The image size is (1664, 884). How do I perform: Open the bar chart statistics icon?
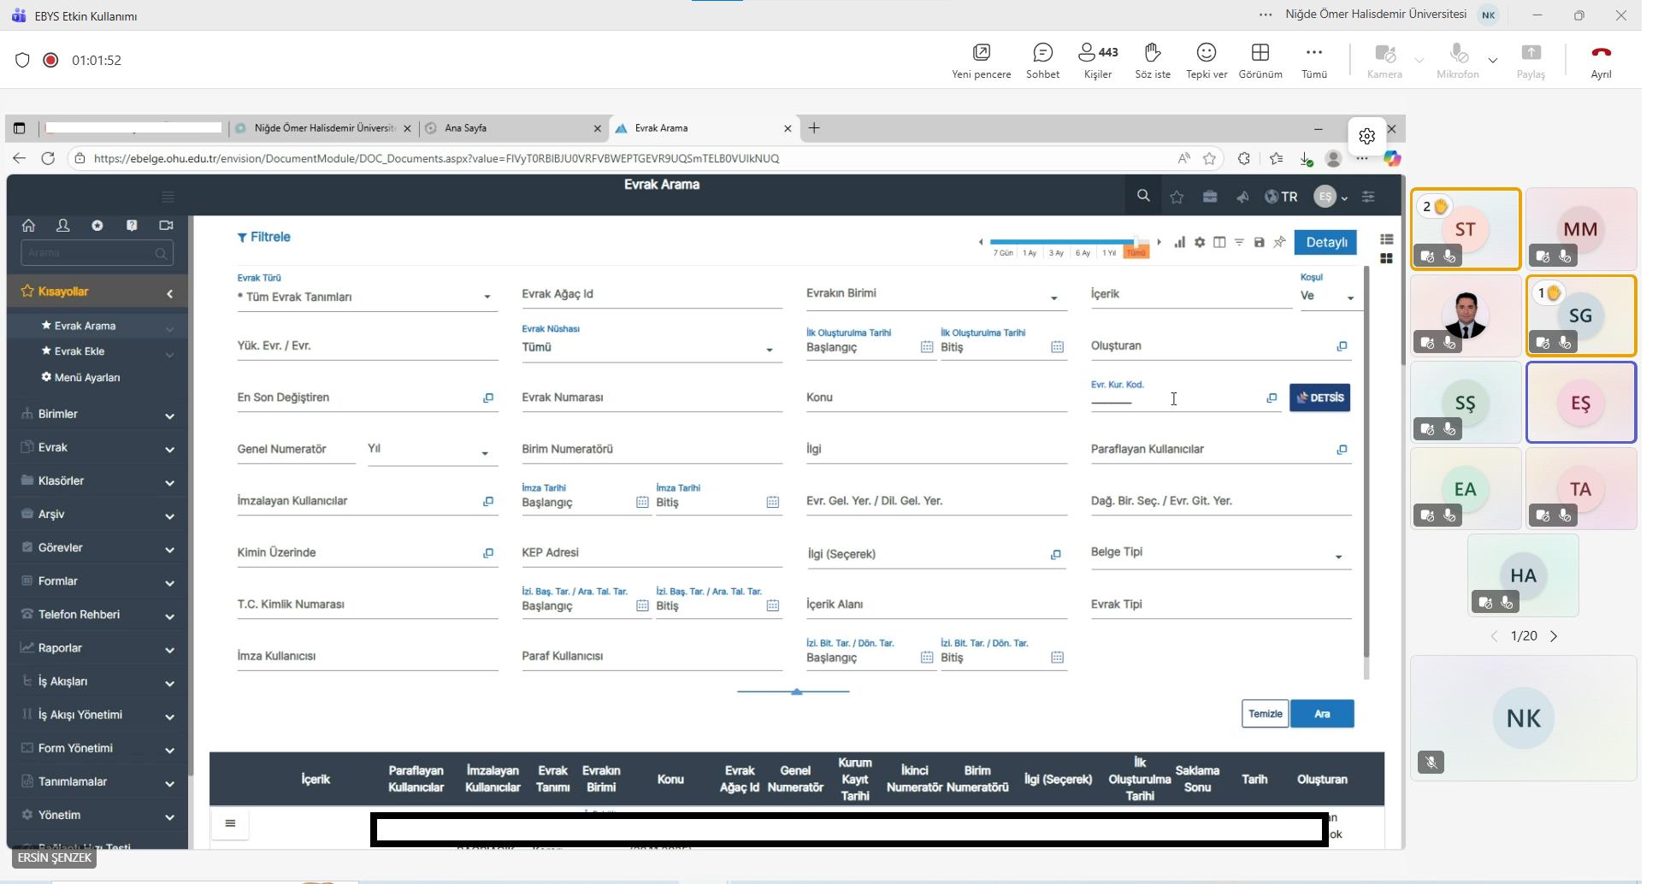pyautogui.click(x=1179, y=243)
